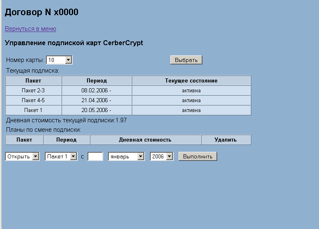Open the 'Номер карты' dropdown
The image size is (319, 229).
tap(59, 60)
